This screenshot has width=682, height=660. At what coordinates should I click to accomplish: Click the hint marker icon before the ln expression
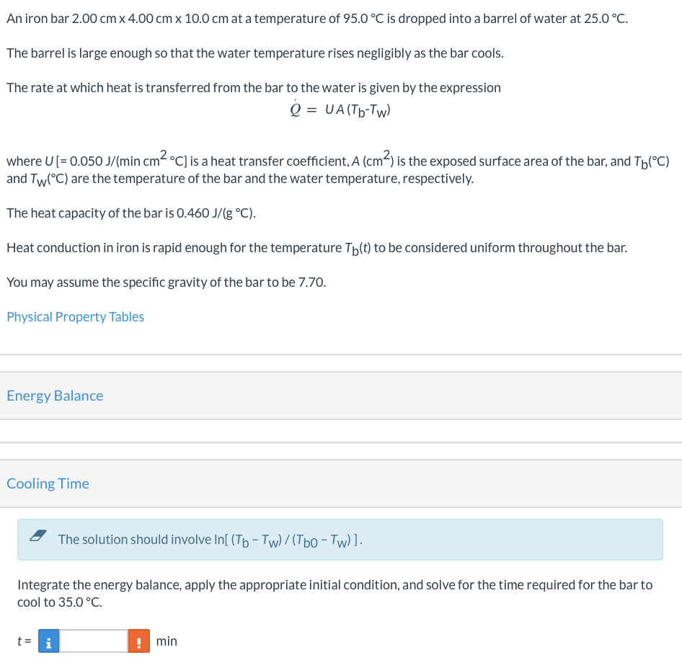(x=39, y=535)
